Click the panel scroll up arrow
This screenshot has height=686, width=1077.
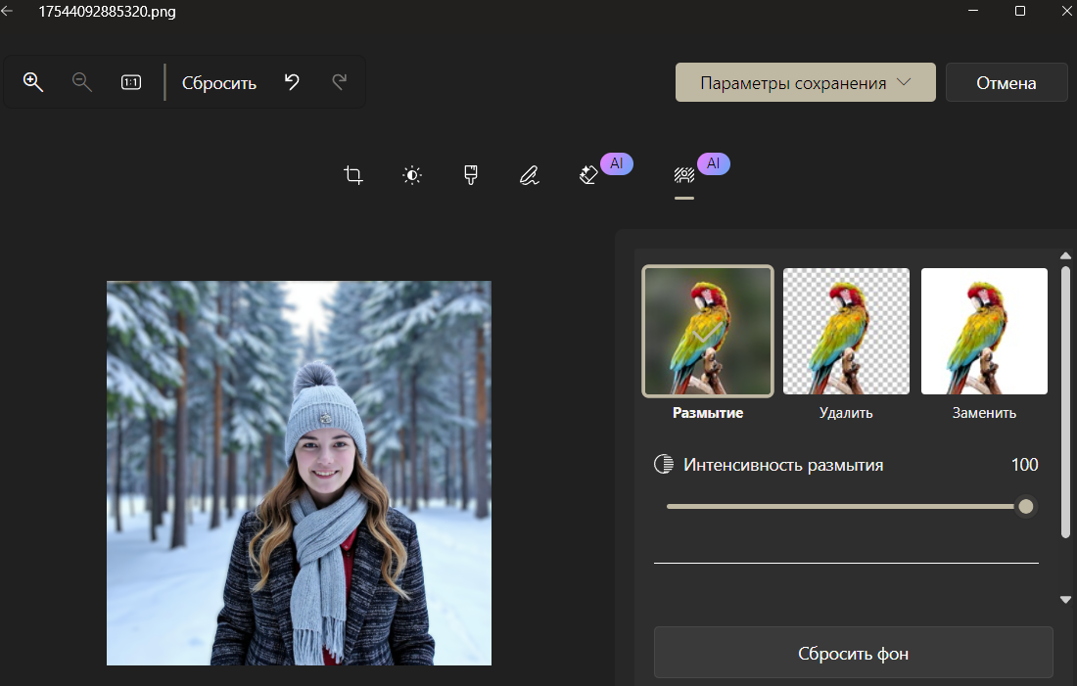pos(1065,255)
